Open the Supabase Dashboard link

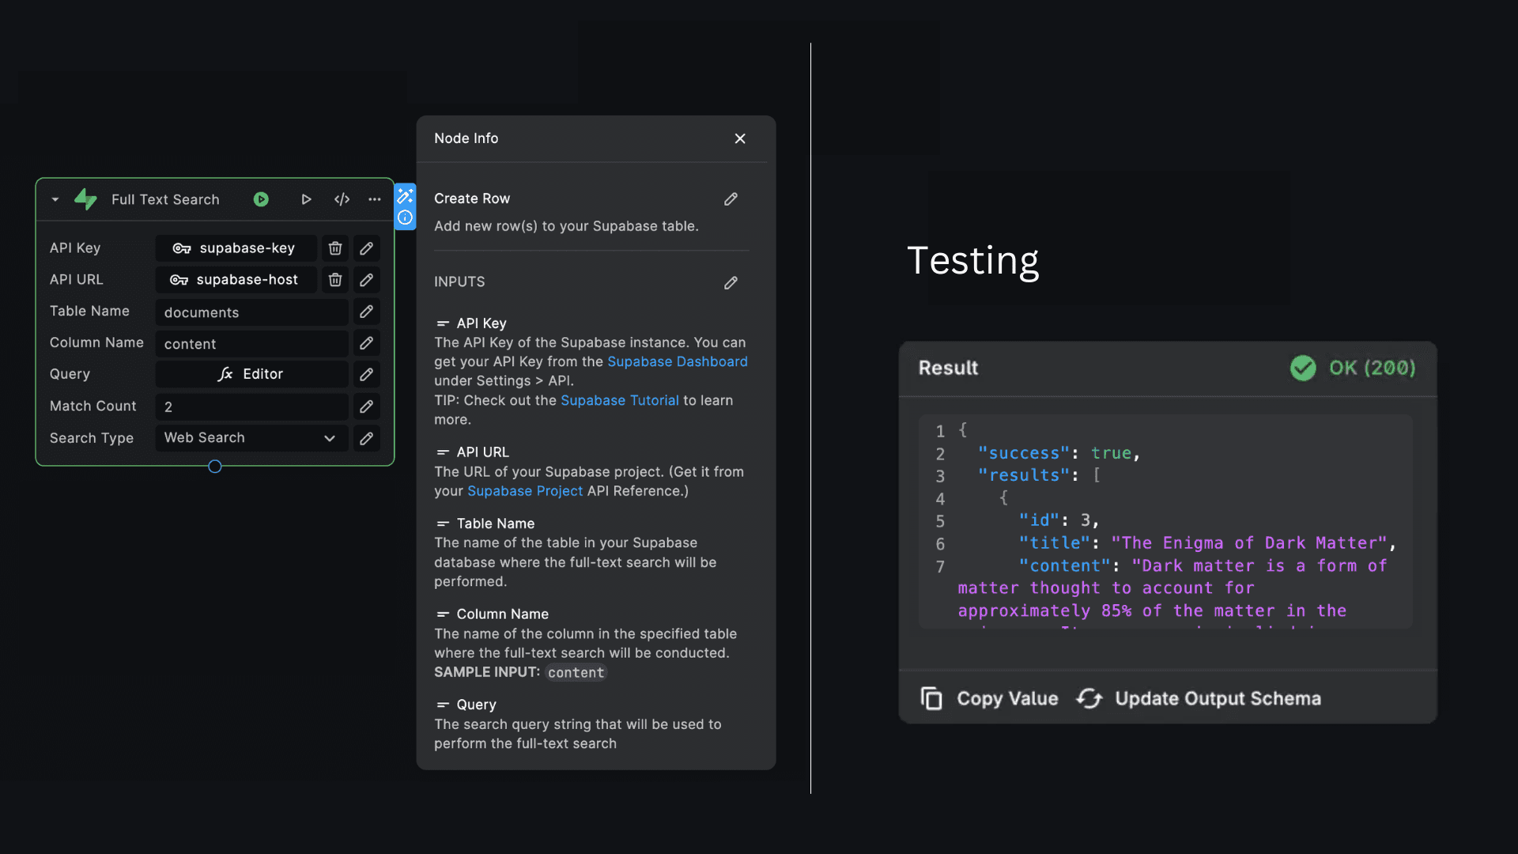tap(677, 361)
